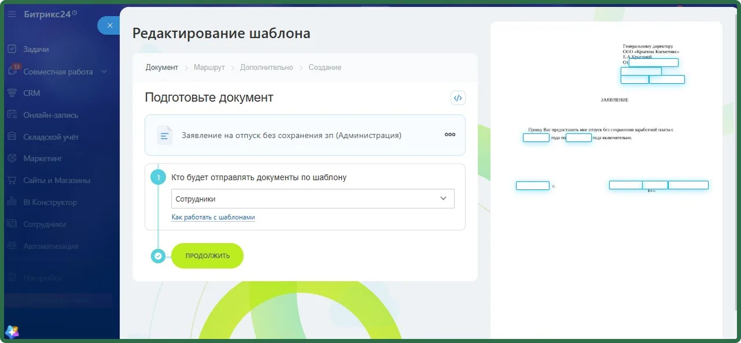Open Задачи in the sidebar
Image resolution: width=741 pixels, height=343 pixels.
36,50
